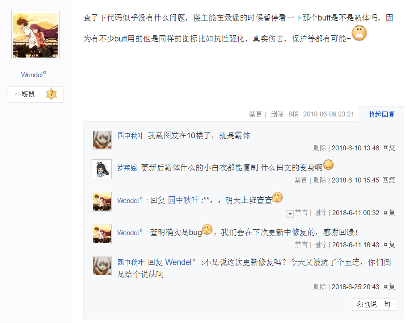Click 禁言 in the 8楼 post footer

256,114
